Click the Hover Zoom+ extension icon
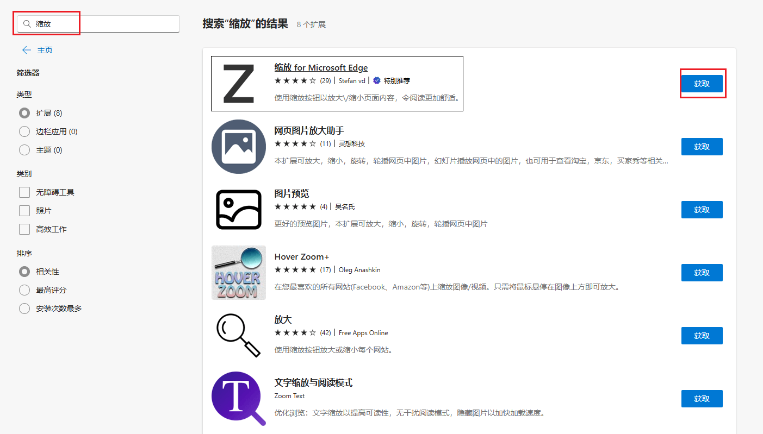Screen dimensions: 763x434 239,272
